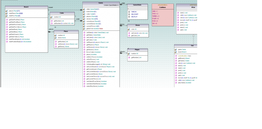The height and width of the screenshot is (129, 262).
Task: Click the literal icon beside THROW in GameState
Action: click(x=129, y=12)
